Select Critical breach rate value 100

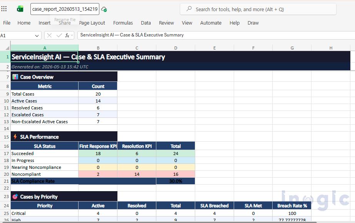[292, 213]
